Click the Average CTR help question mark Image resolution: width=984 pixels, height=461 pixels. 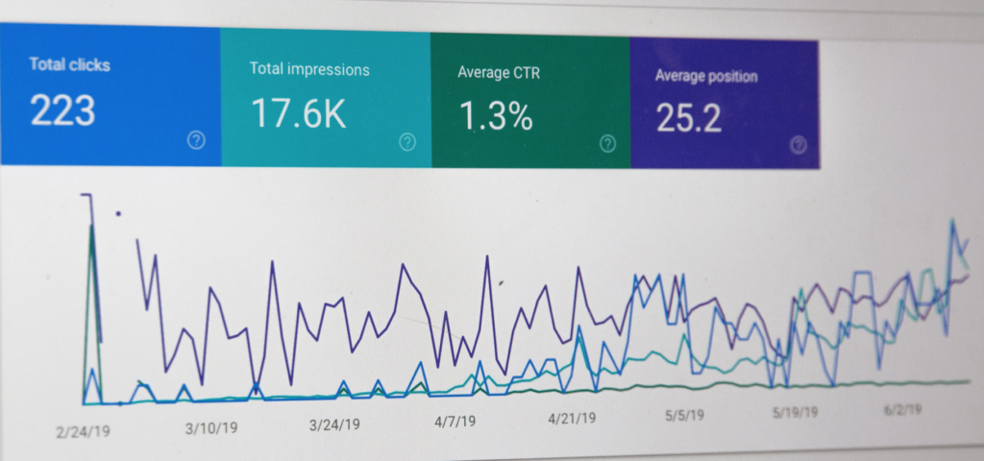click(607, 144)
